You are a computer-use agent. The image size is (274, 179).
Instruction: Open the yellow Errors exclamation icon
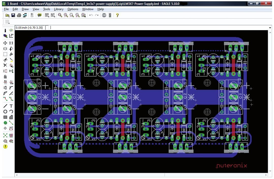click(x=5, y=147)
